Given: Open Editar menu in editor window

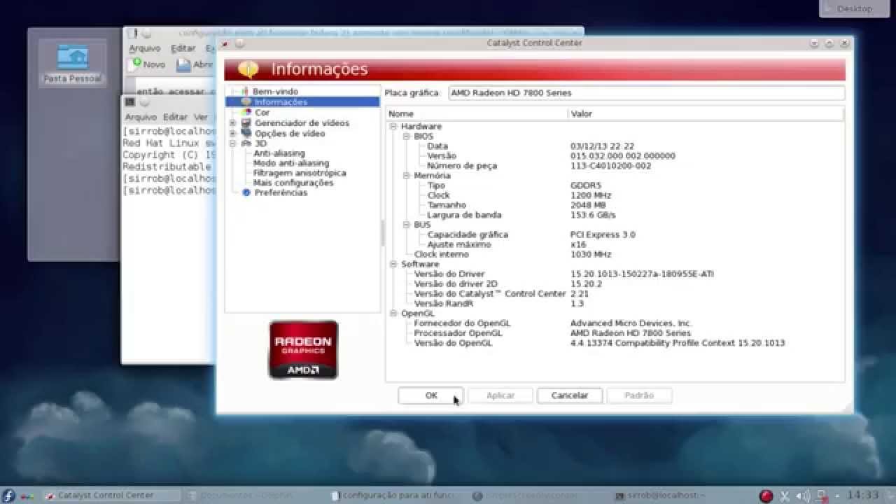Looking at the screenshot, I should tap(183, 48).
